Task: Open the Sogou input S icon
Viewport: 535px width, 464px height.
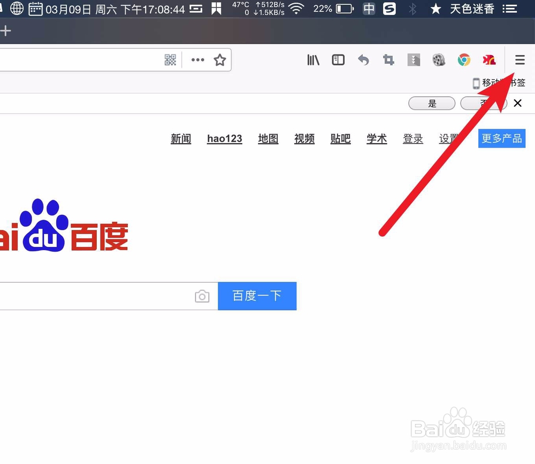Action: pyautogui.click(x=389, y=9)
